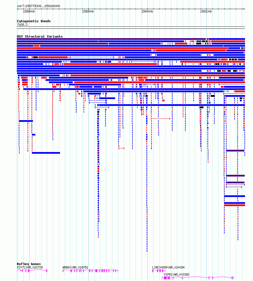Click the thin red variant line above LINC00689
253x281 pixels.
(x=161, y=119)
